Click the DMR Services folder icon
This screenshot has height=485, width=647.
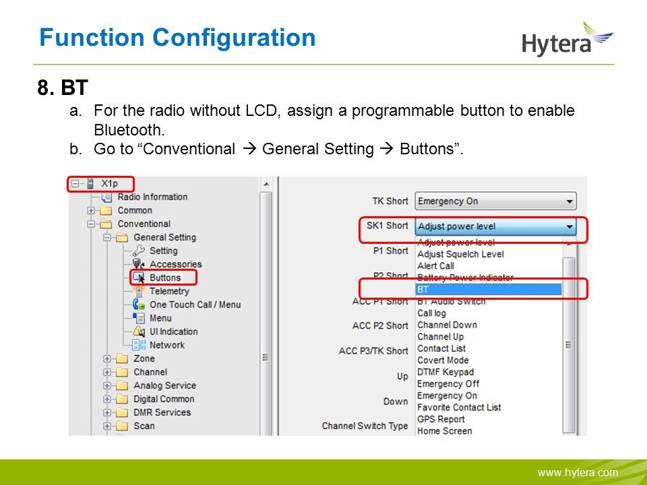122,412
